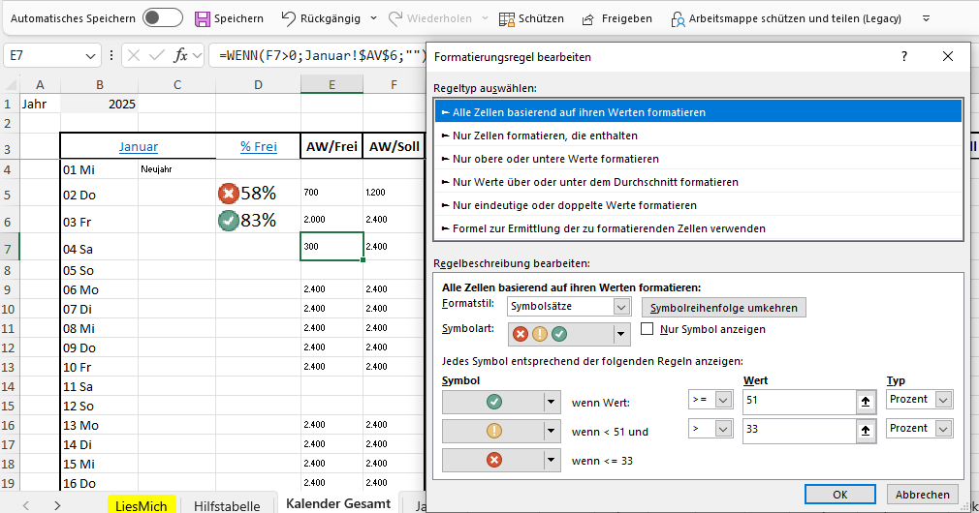This screenshot has width=979, height=513.
Task: Click the Wert field containing 51
Action: (x=799, y=401)
